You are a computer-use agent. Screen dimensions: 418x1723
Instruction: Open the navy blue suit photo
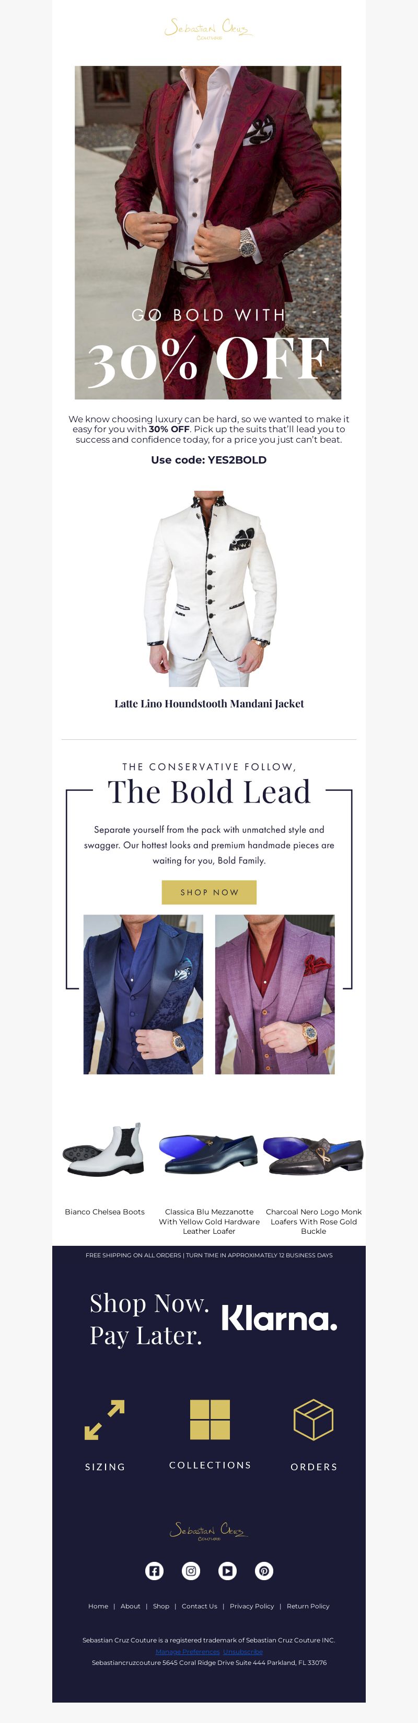click(143, 995)
